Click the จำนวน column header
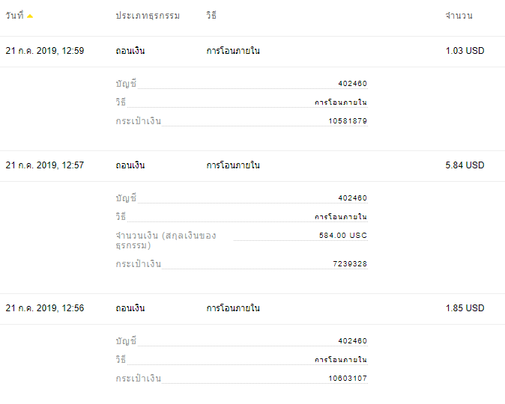 [459, 15]
